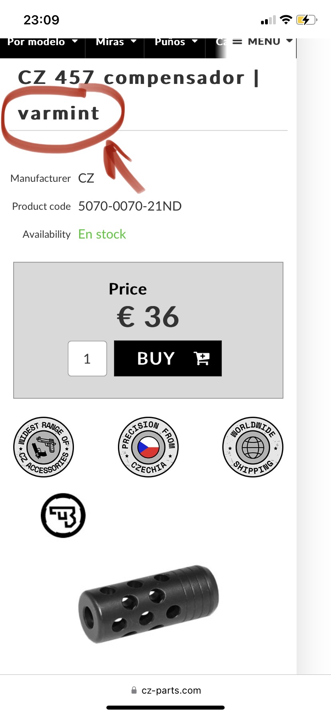331x716 pixels.
Task: Expand the Por modelo dropdown
Action: click(x=42, y=42)
